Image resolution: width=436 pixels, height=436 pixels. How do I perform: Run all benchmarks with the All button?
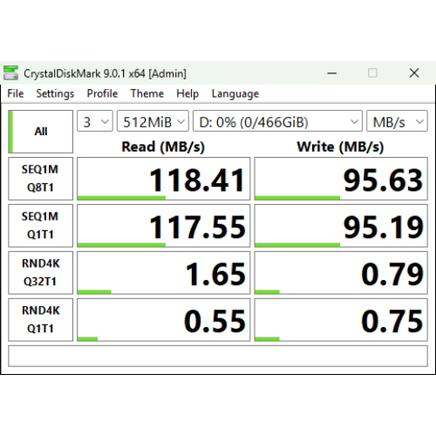[x=41, y=132]
